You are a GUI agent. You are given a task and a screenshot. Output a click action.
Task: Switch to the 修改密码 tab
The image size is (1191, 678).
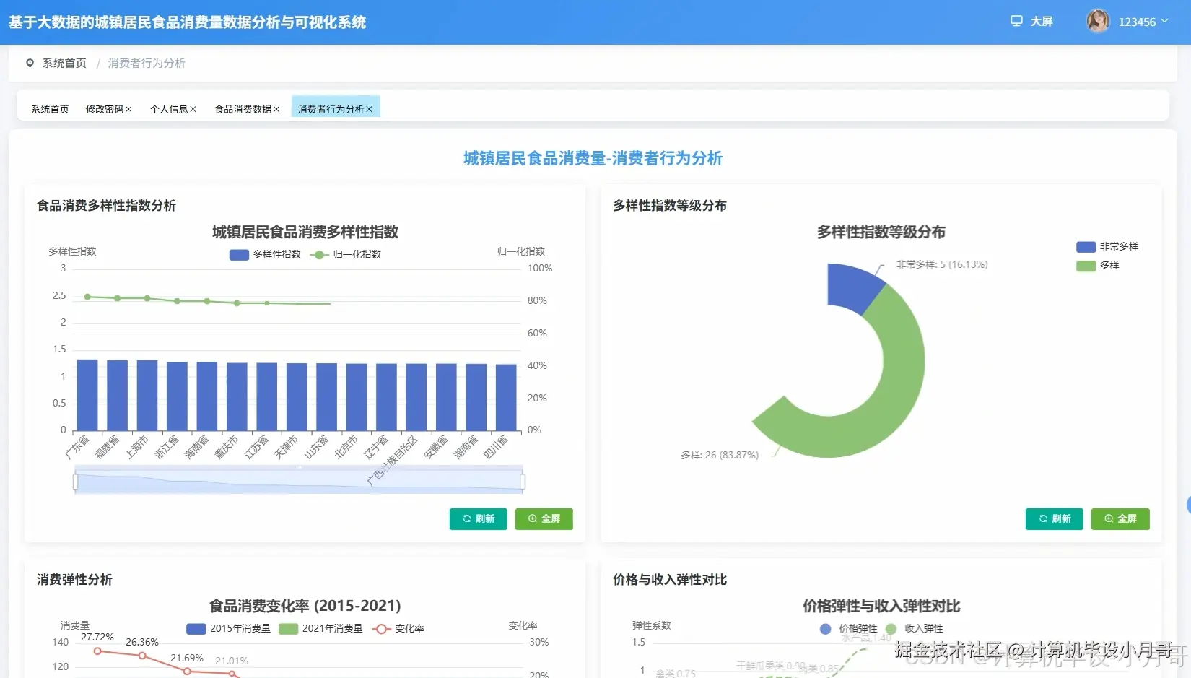[x=104, y=108]
